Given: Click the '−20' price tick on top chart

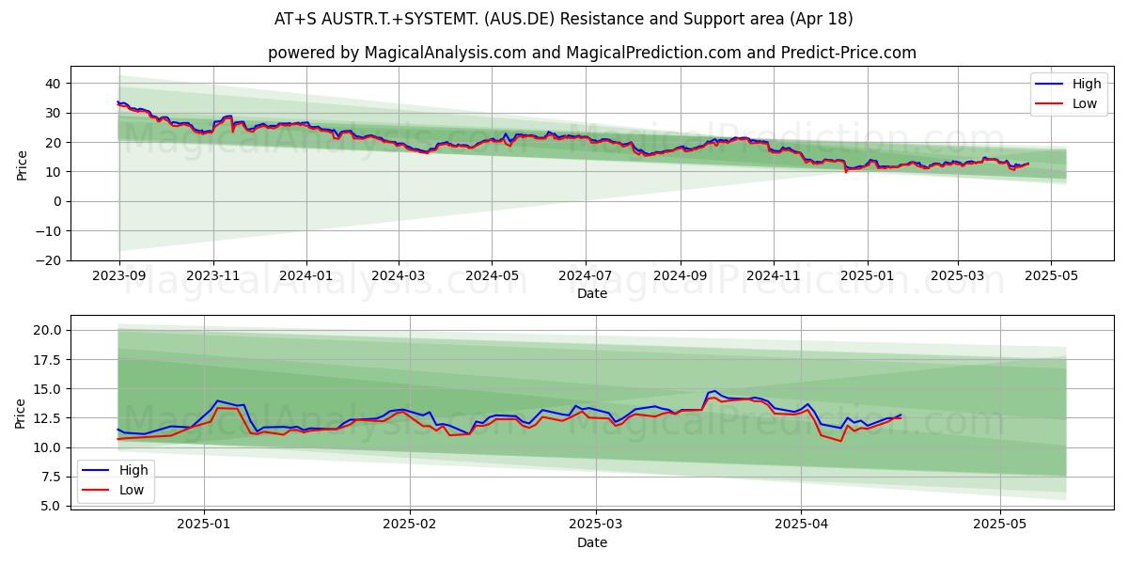Looking at the screenshot, I should pos(48,260).
